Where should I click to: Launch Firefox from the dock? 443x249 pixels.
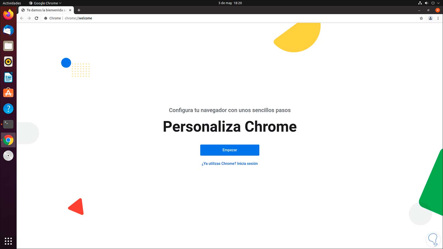pyautogui.click(x=8, y=14)
